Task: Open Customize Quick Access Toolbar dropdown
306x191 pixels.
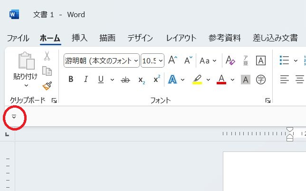Action: [14, 117]
